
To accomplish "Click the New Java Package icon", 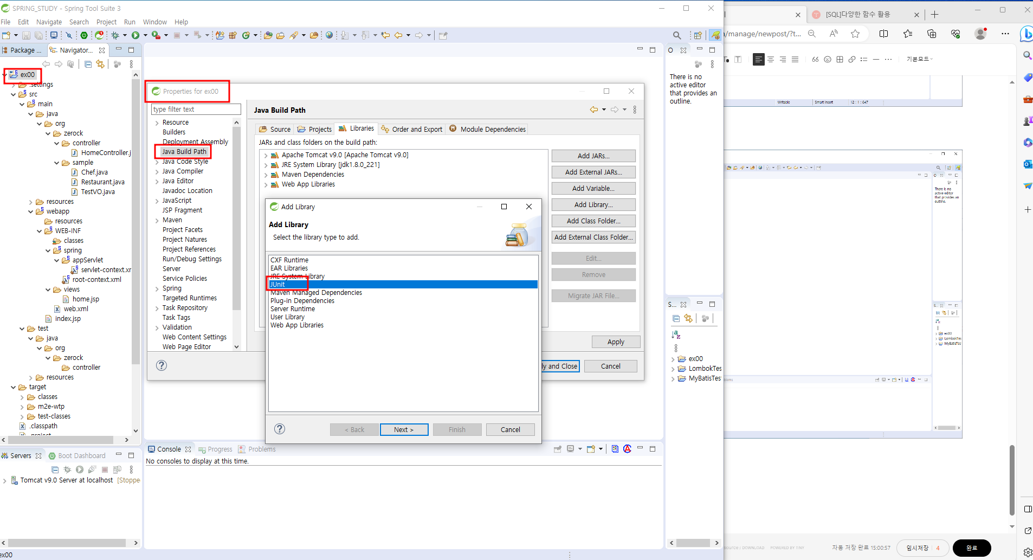I will click(x=233, y=35).
